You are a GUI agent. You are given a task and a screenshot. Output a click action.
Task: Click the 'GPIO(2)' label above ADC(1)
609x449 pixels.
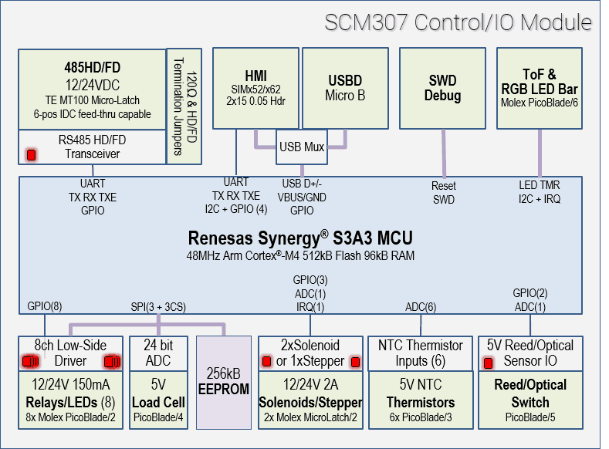(530, 293)
